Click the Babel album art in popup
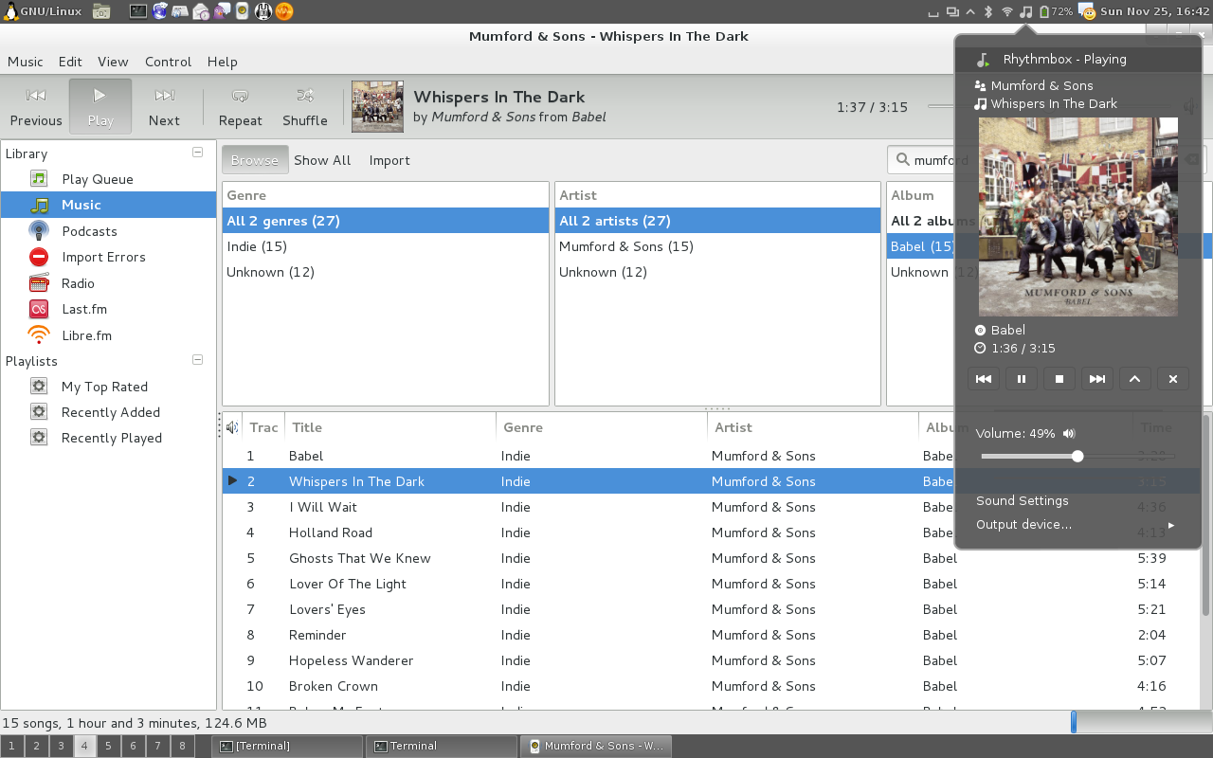The width and height of the screenshot is (1213, 758). pos(1078,217)
